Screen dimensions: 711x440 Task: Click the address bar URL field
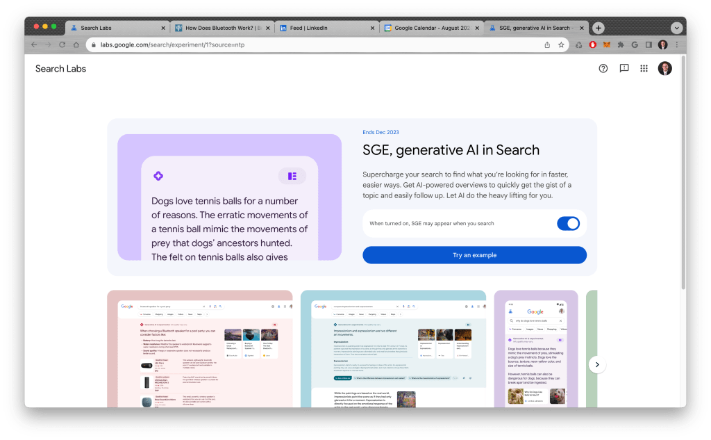point(312,44)
